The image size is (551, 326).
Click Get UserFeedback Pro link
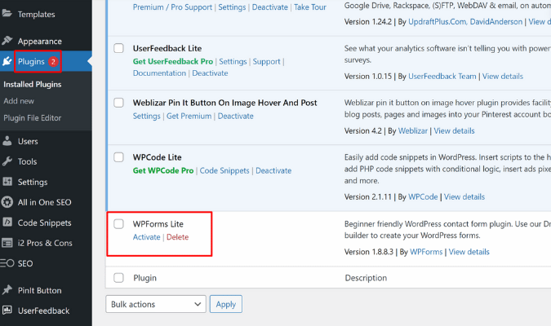click(173, 61)
